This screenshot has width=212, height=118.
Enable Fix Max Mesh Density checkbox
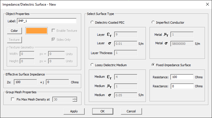point(12,99)
